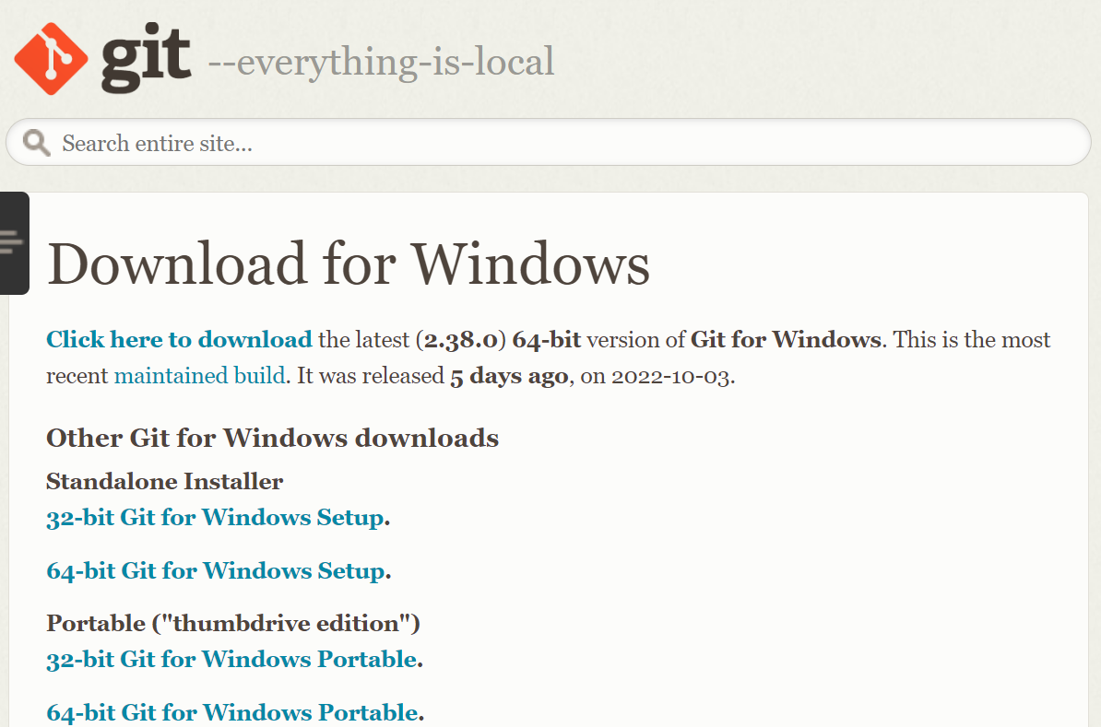The height and width of the screenshot is (727, 1101).
Task: Click the magnifying glass search icon
Action: point(36,143)
